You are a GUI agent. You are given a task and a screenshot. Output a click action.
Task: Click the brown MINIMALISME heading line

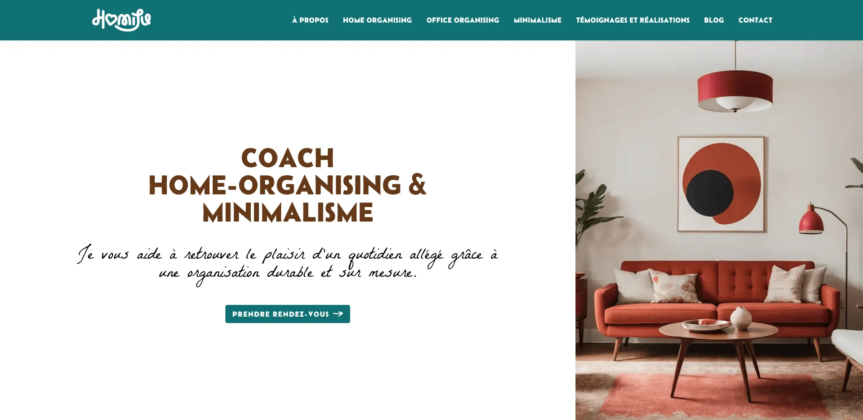[288, 212]
